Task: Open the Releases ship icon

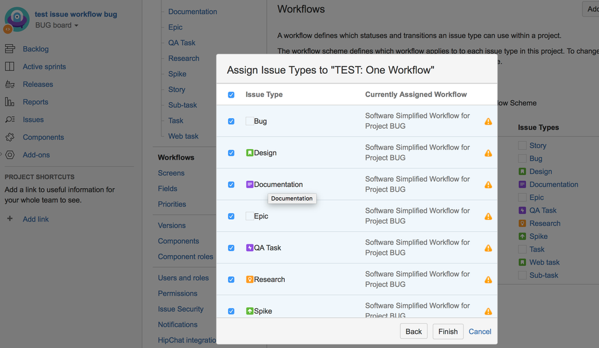Action: pyautogui.click(x=10, y=84)
